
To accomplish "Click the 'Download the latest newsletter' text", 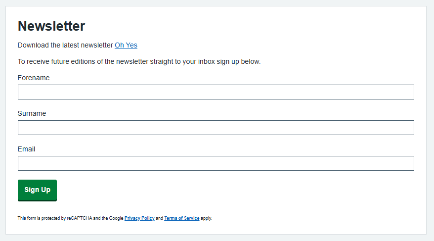I will (x=65, y=45).
